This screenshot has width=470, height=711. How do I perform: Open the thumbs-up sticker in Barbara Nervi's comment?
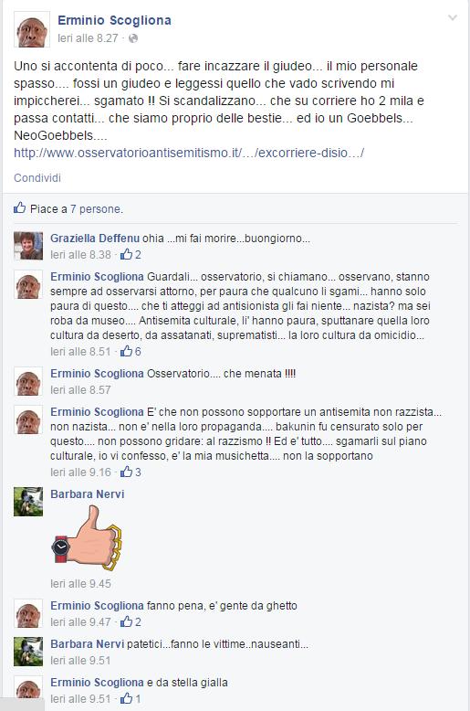click(87, 537)
